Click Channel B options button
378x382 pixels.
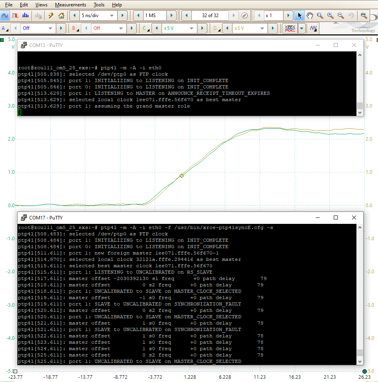pos(75,28)
